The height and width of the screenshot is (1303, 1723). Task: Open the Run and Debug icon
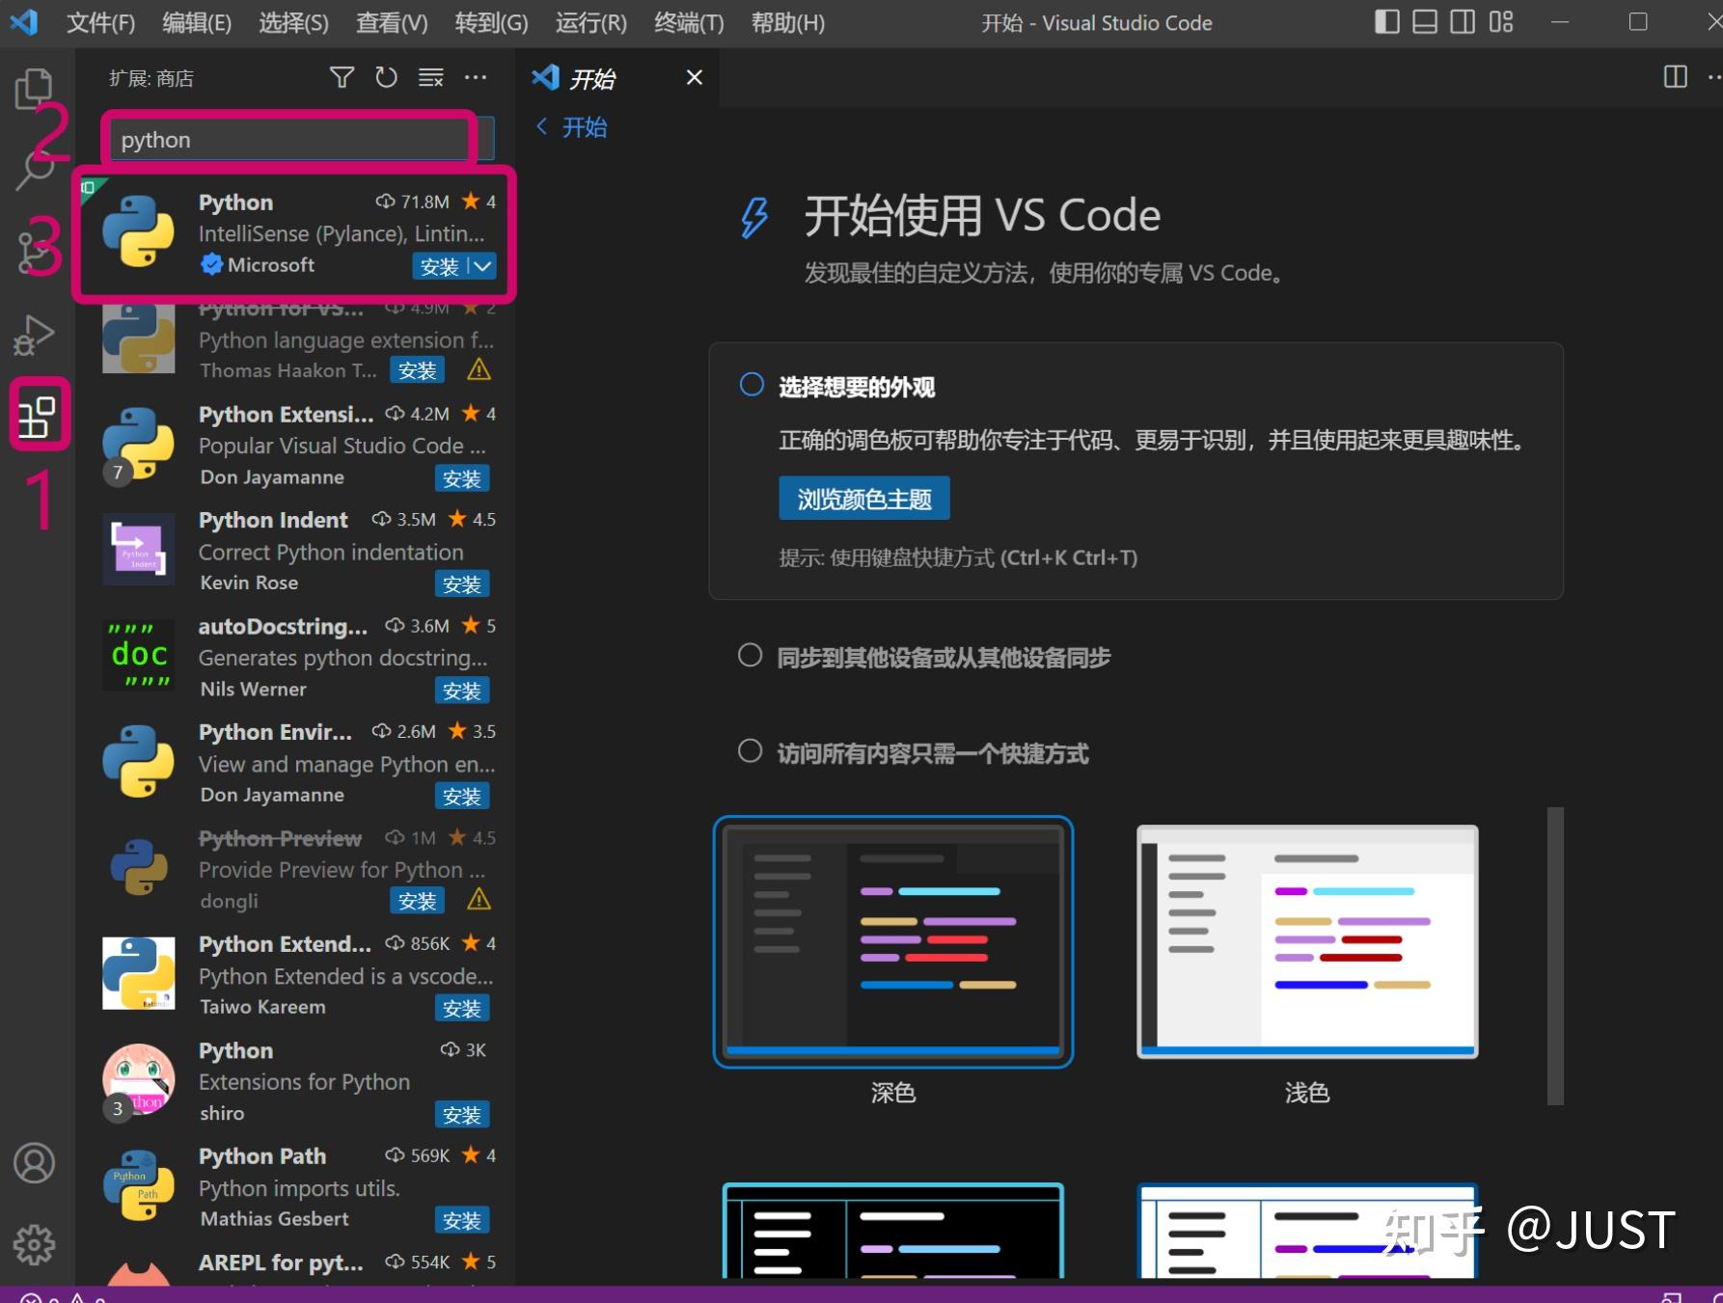[x=36, y=334]
